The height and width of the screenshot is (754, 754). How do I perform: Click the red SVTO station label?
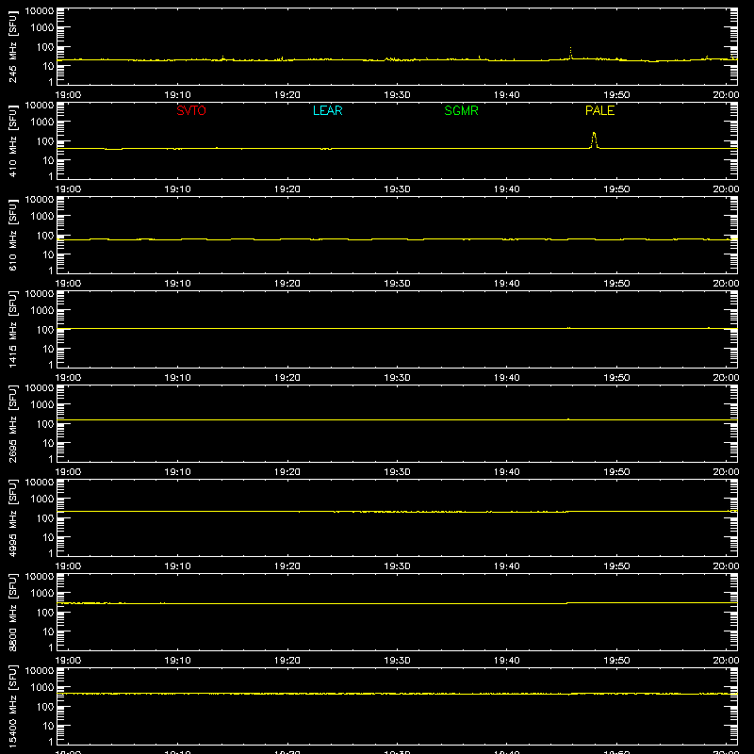pyautogui.click(x=191, y=110)
